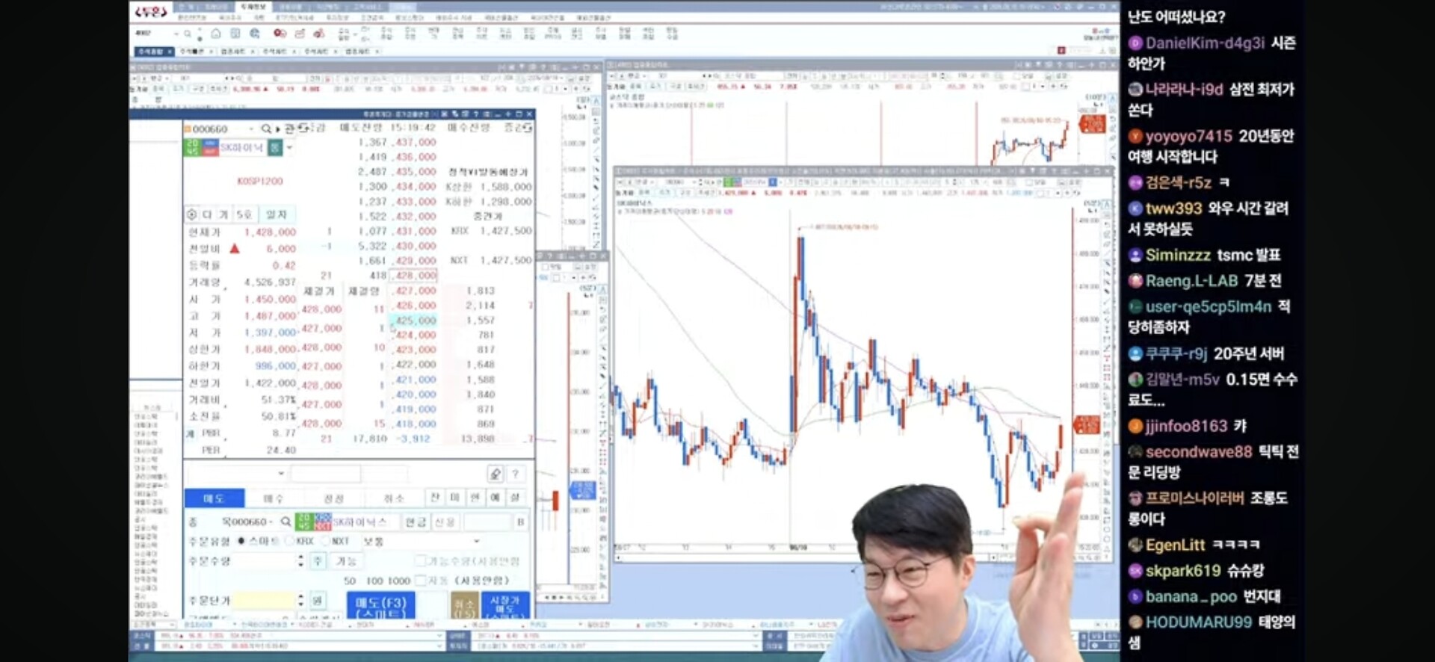Click the yellow 주문단가 price input field

(264, 600)
